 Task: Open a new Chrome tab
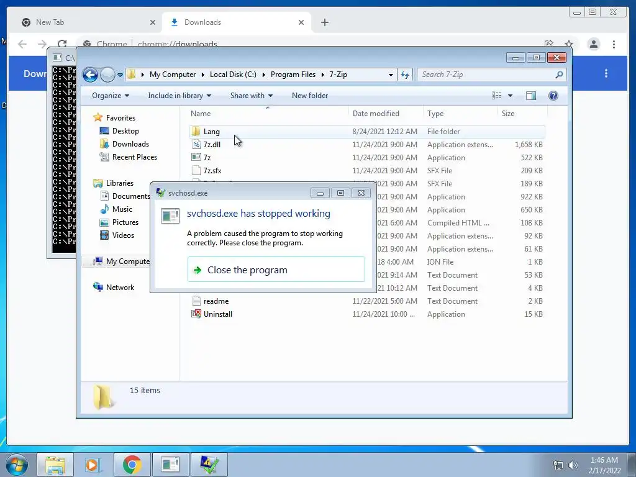(324, 22)
